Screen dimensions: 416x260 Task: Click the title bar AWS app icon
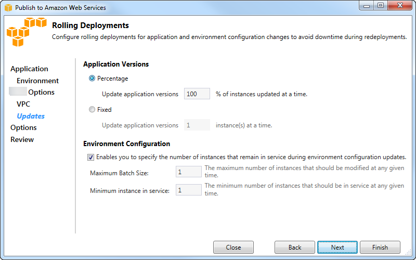click(8, 8)
